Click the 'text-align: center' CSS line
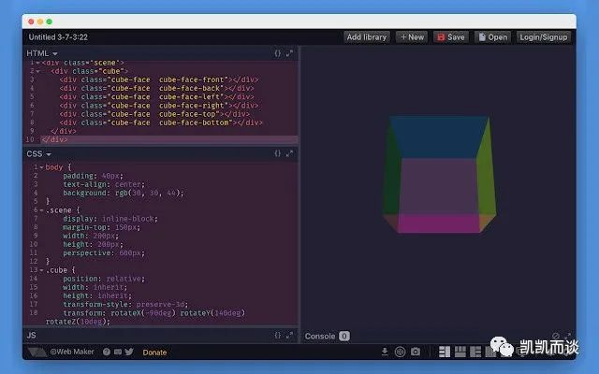Viewport: 599px width, 374px height. click(104, 184)
